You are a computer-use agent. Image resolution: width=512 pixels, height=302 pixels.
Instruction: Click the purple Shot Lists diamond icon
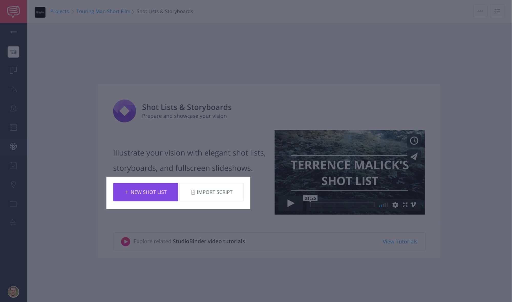pos(124,111)
